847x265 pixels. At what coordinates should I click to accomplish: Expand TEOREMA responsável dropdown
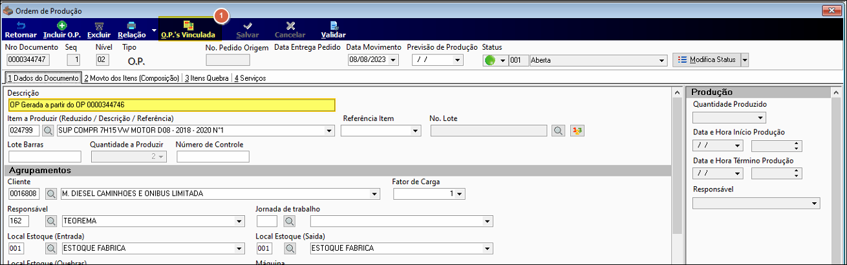(240, 221)
